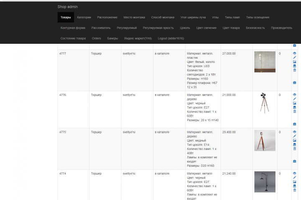View product 4774 via eye icon
This screenshot has width=301, height=200.
294,173
